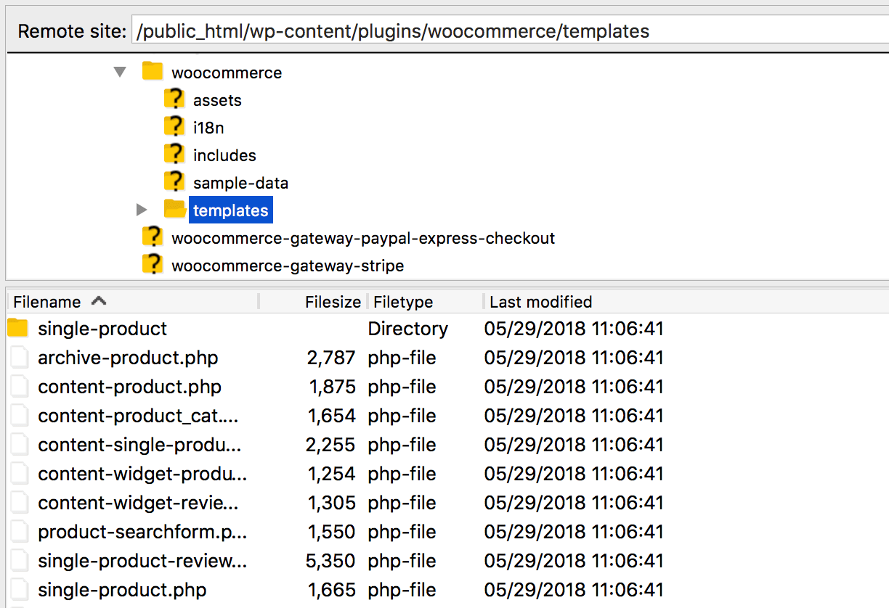
Task: Click the content-product.php file icon
Action: pyautogui.click(x=20, y=387)
